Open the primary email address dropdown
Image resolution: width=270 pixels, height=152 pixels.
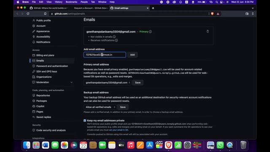(x=108, y=83)
